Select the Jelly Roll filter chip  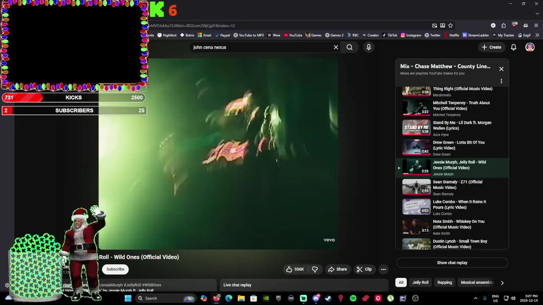pyautogui.click(x=420, y=283)
